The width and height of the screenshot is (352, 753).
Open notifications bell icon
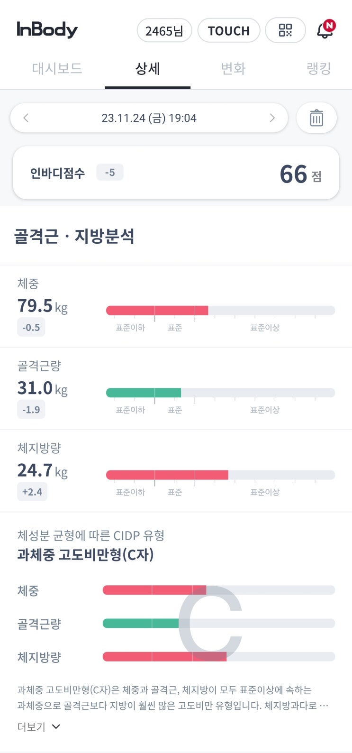(325, 30)
